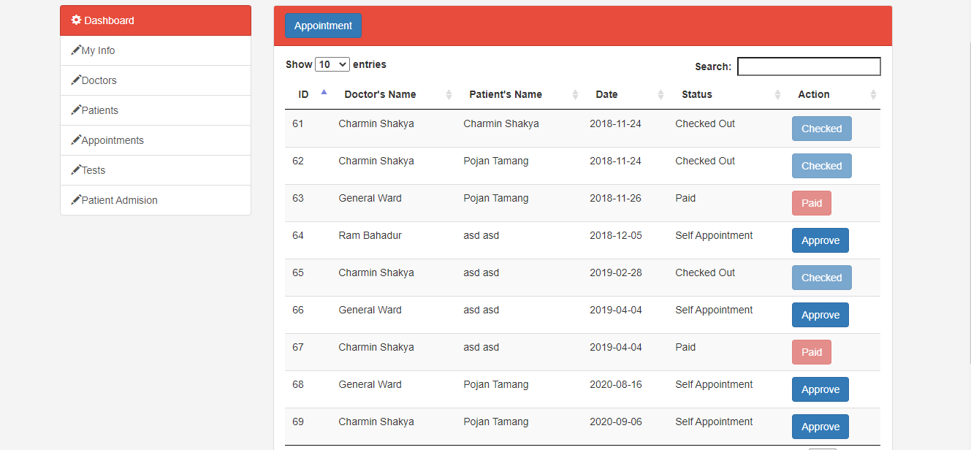Screen dimensions: 971x450
Task: Click Checked button for appointment 61
Action: point(821,129)
